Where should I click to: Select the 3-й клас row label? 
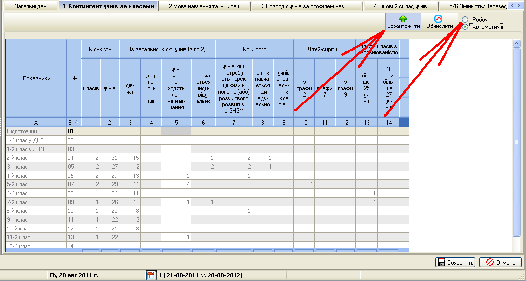click(x=36, y=167)
